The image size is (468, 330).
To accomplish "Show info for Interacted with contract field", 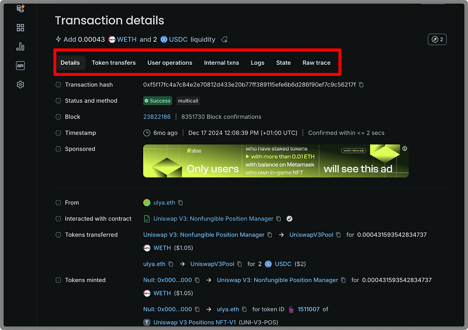I will pyautogui.click(x=58, y=219).
